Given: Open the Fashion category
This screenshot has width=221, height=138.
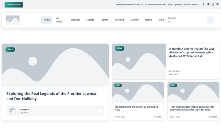Looking at the screenshot, I should pos(104,20).
